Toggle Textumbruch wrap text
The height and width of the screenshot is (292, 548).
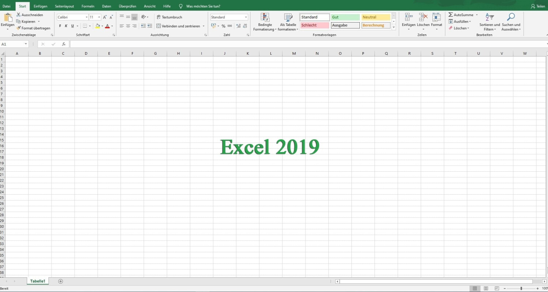(169, 17)
